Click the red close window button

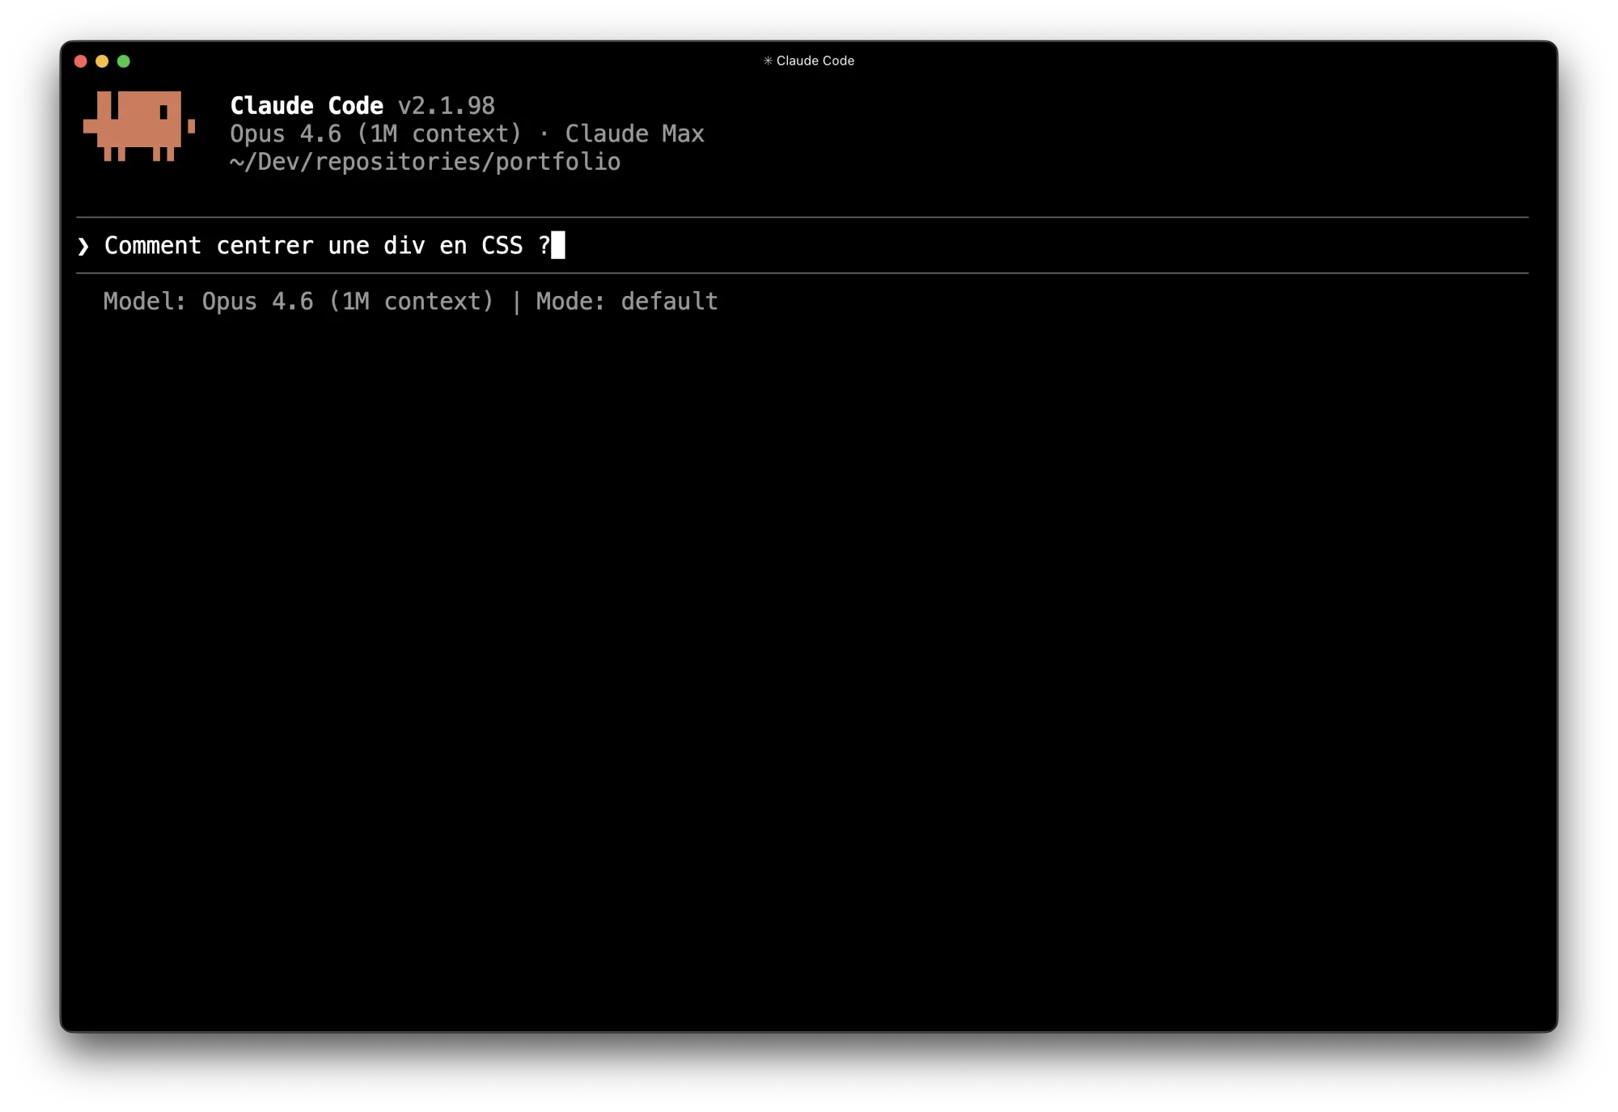click(x=81, y=61)
